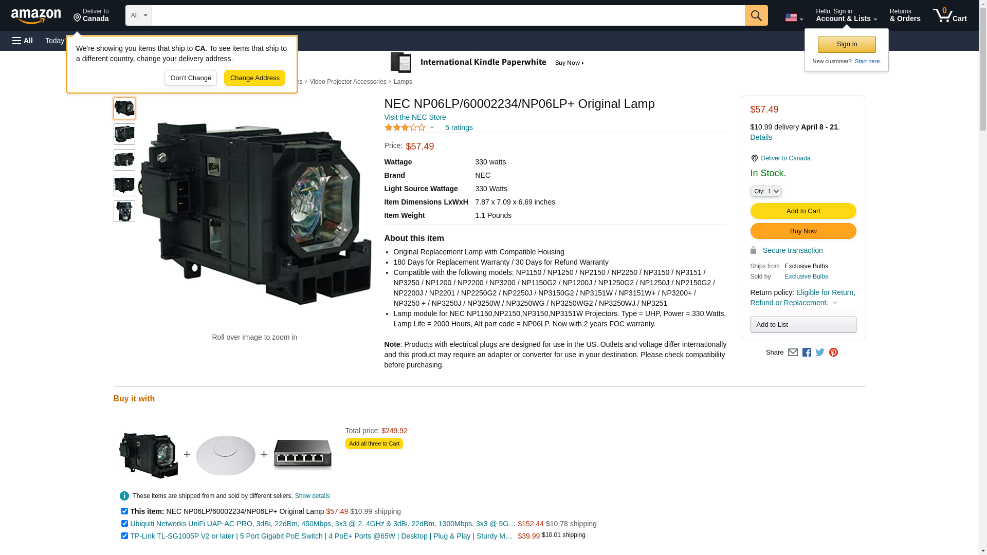This screenshot has width=987, height=555.
Task: Uncheck the TP-Link switch checkbox
Action: [x=124, y=536]
